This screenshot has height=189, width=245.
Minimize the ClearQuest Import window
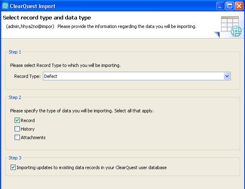(219, 6)
